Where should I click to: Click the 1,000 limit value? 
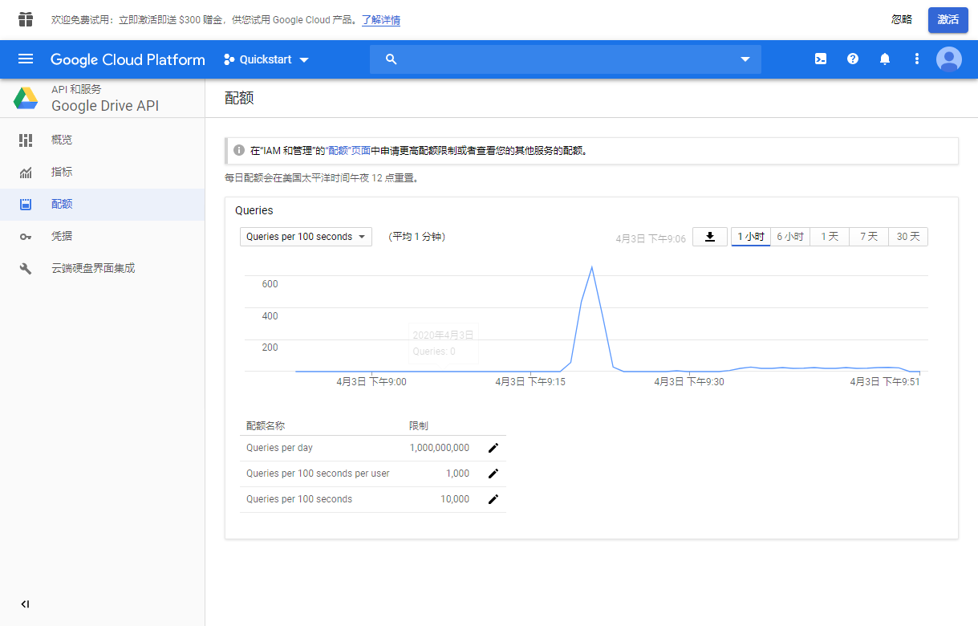pos(457,474)
